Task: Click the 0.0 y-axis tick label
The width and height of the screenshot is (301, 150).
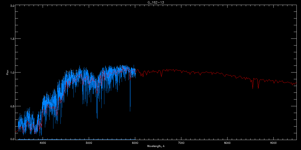Action: click(12, 139)
